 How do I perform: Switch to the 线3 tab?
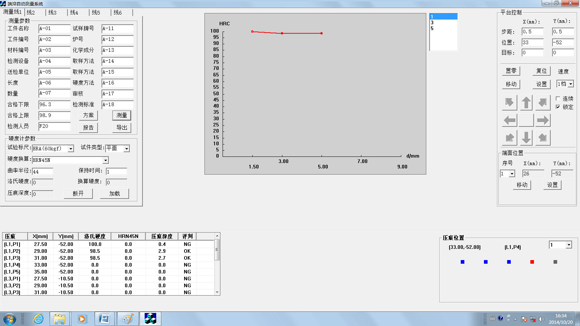point(53,12)
